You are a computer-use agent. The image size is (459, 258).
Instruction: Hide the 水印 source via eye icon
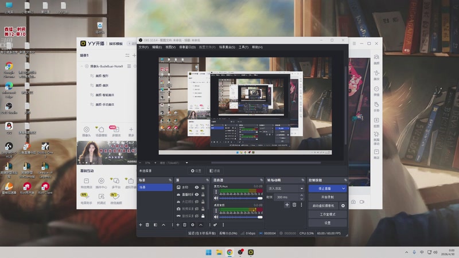pos(197,187)
